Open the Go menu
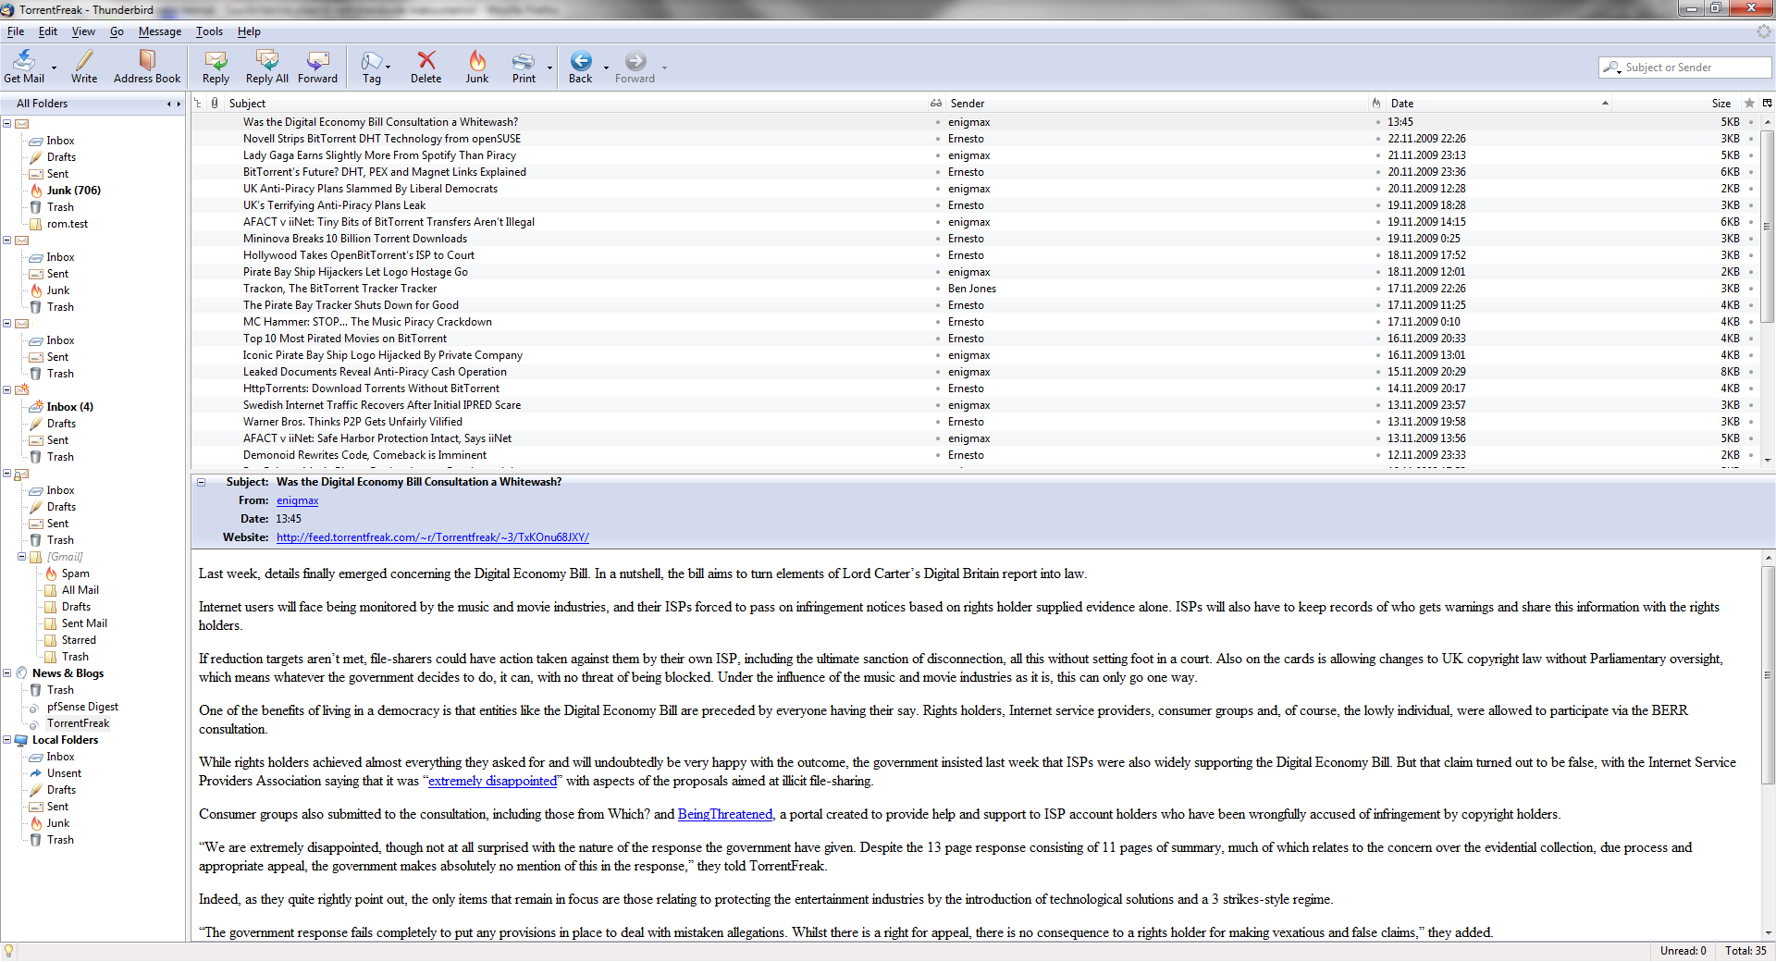The height and width of the screenshot is (962, 1776). [117, 31]
